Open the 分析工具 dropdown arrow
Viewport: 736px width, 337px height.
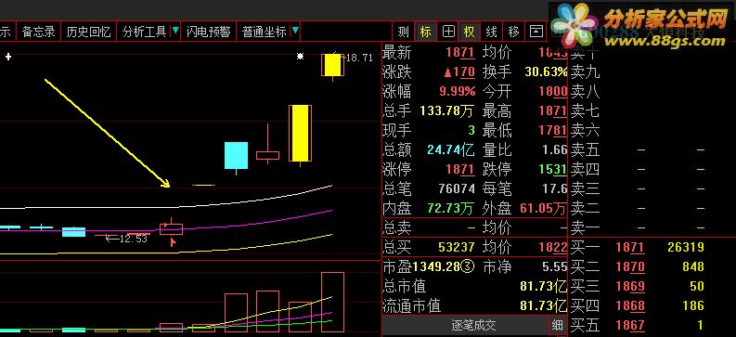(175, 31)
